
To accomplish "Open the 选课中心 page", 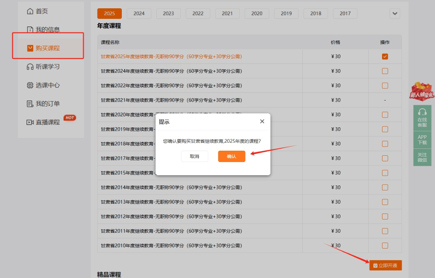I will (x=44, y=85).
